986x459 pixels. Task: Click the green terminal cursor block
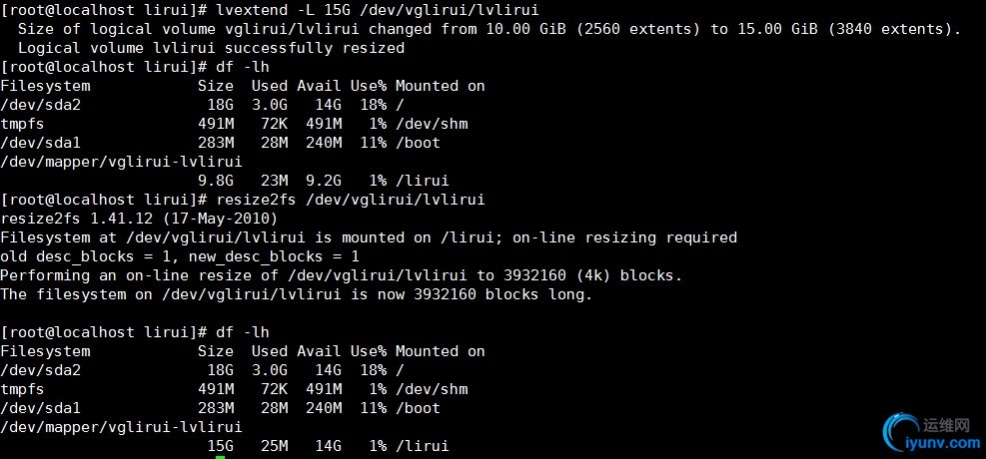pyautogui.click(x=220, y=457)
